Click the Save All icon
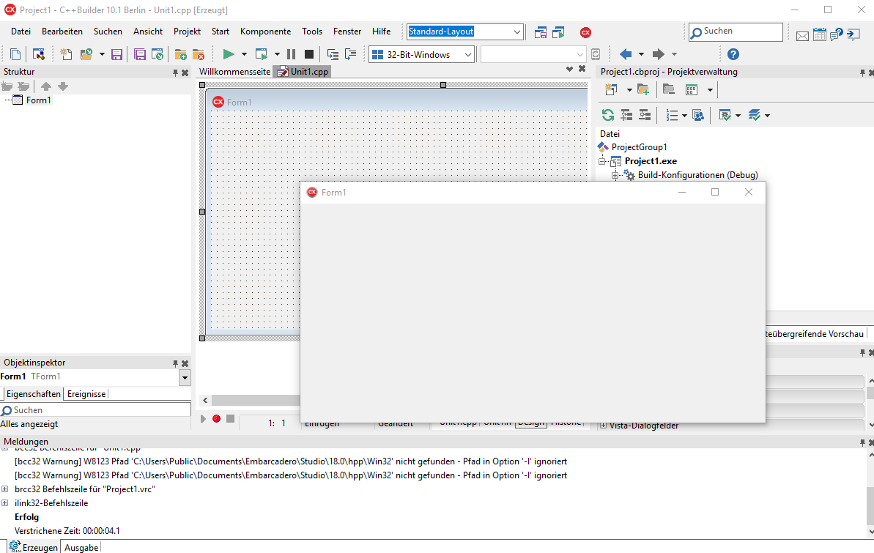 140,54
